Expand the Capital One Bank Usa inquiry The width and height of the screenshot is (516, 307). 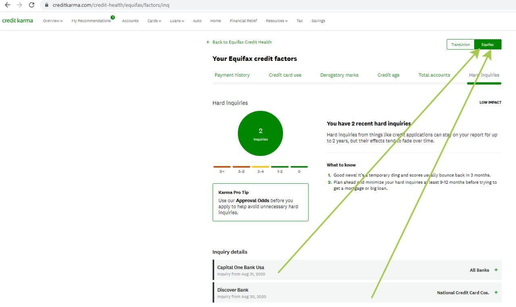[x=357, y=270]
